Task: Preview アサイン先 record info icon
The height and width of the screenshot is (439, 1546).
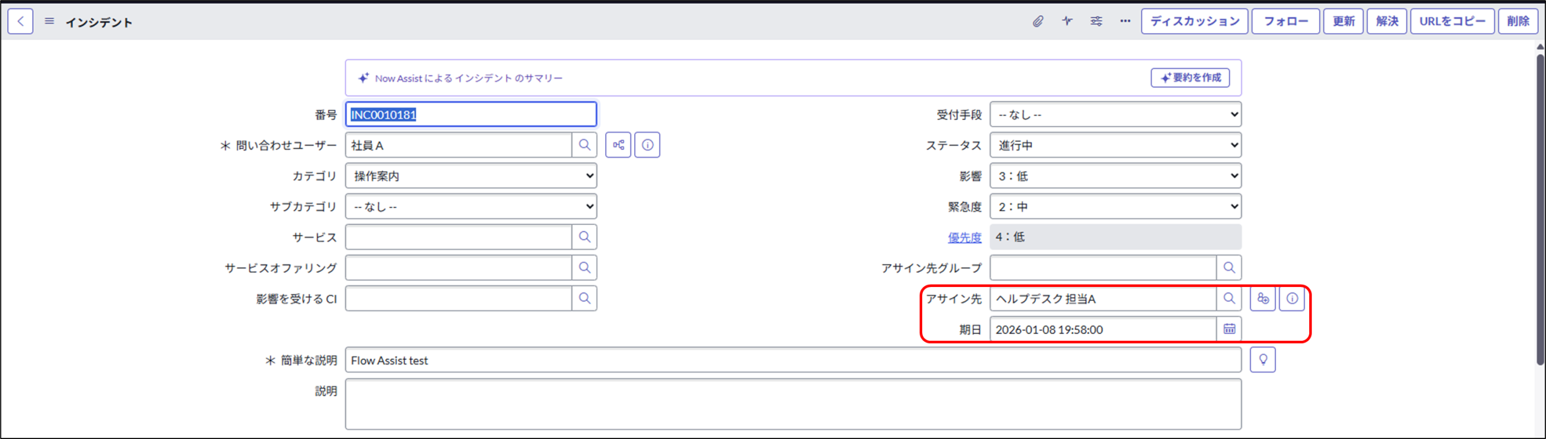Action: tap(1292, 298)
